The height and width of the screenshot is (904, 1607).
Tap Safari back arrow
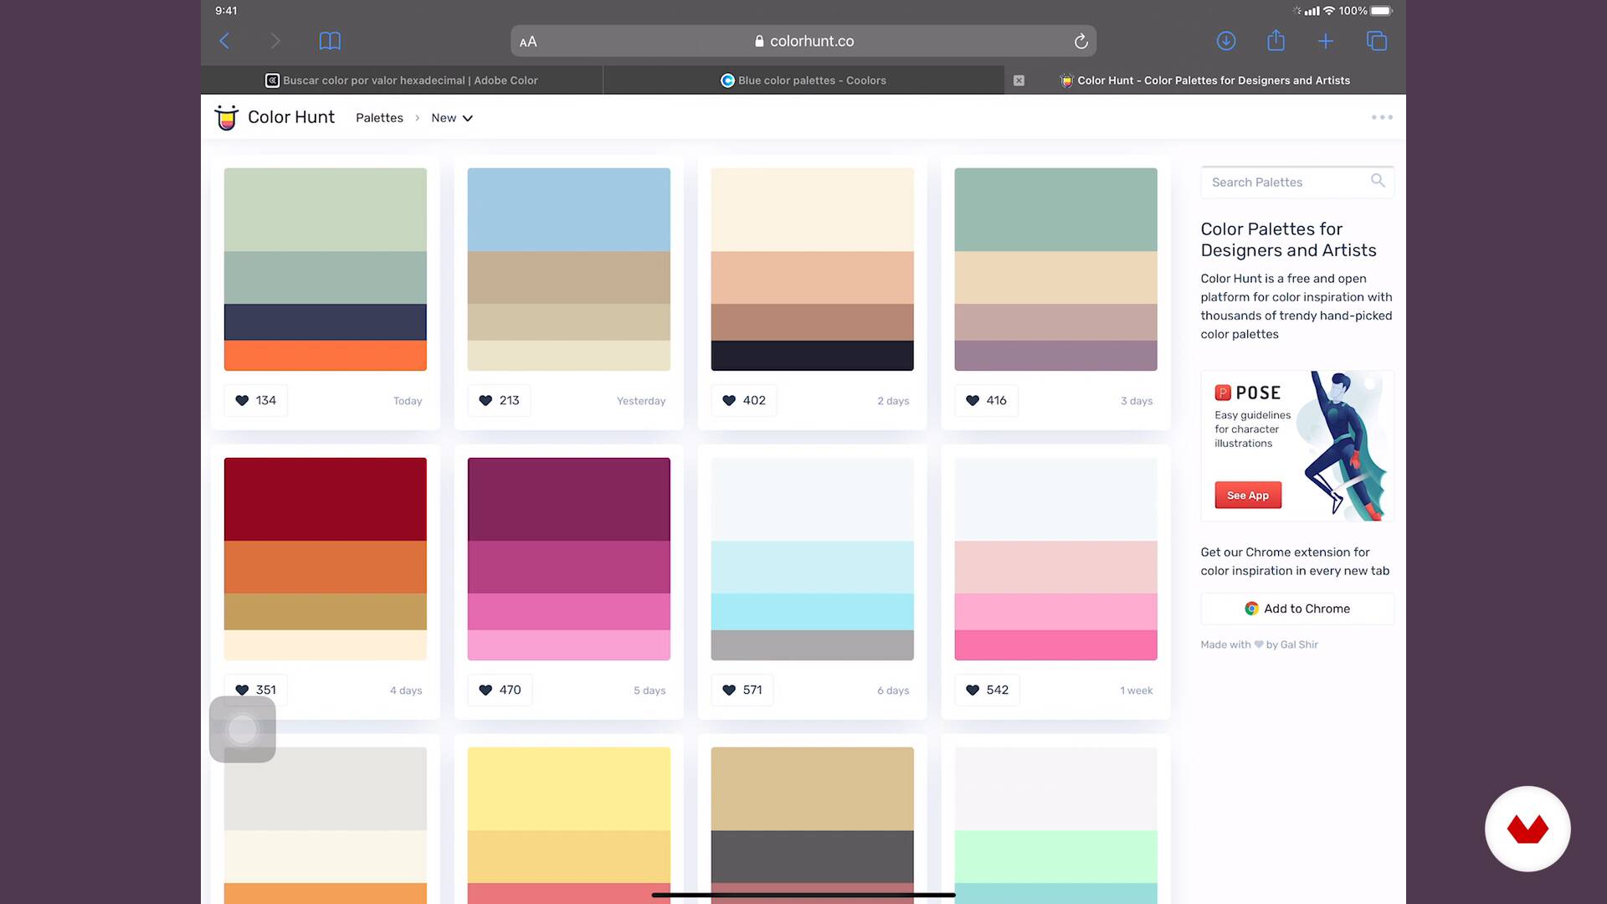[x=224, y=41]
